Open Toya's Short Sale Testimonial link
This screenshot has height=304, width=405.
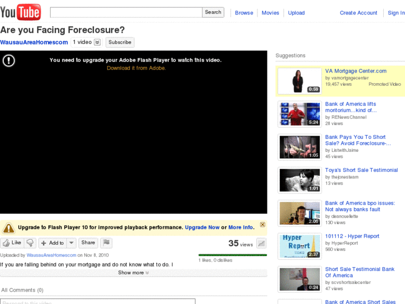pyautogui.click(x=362, y=170)
